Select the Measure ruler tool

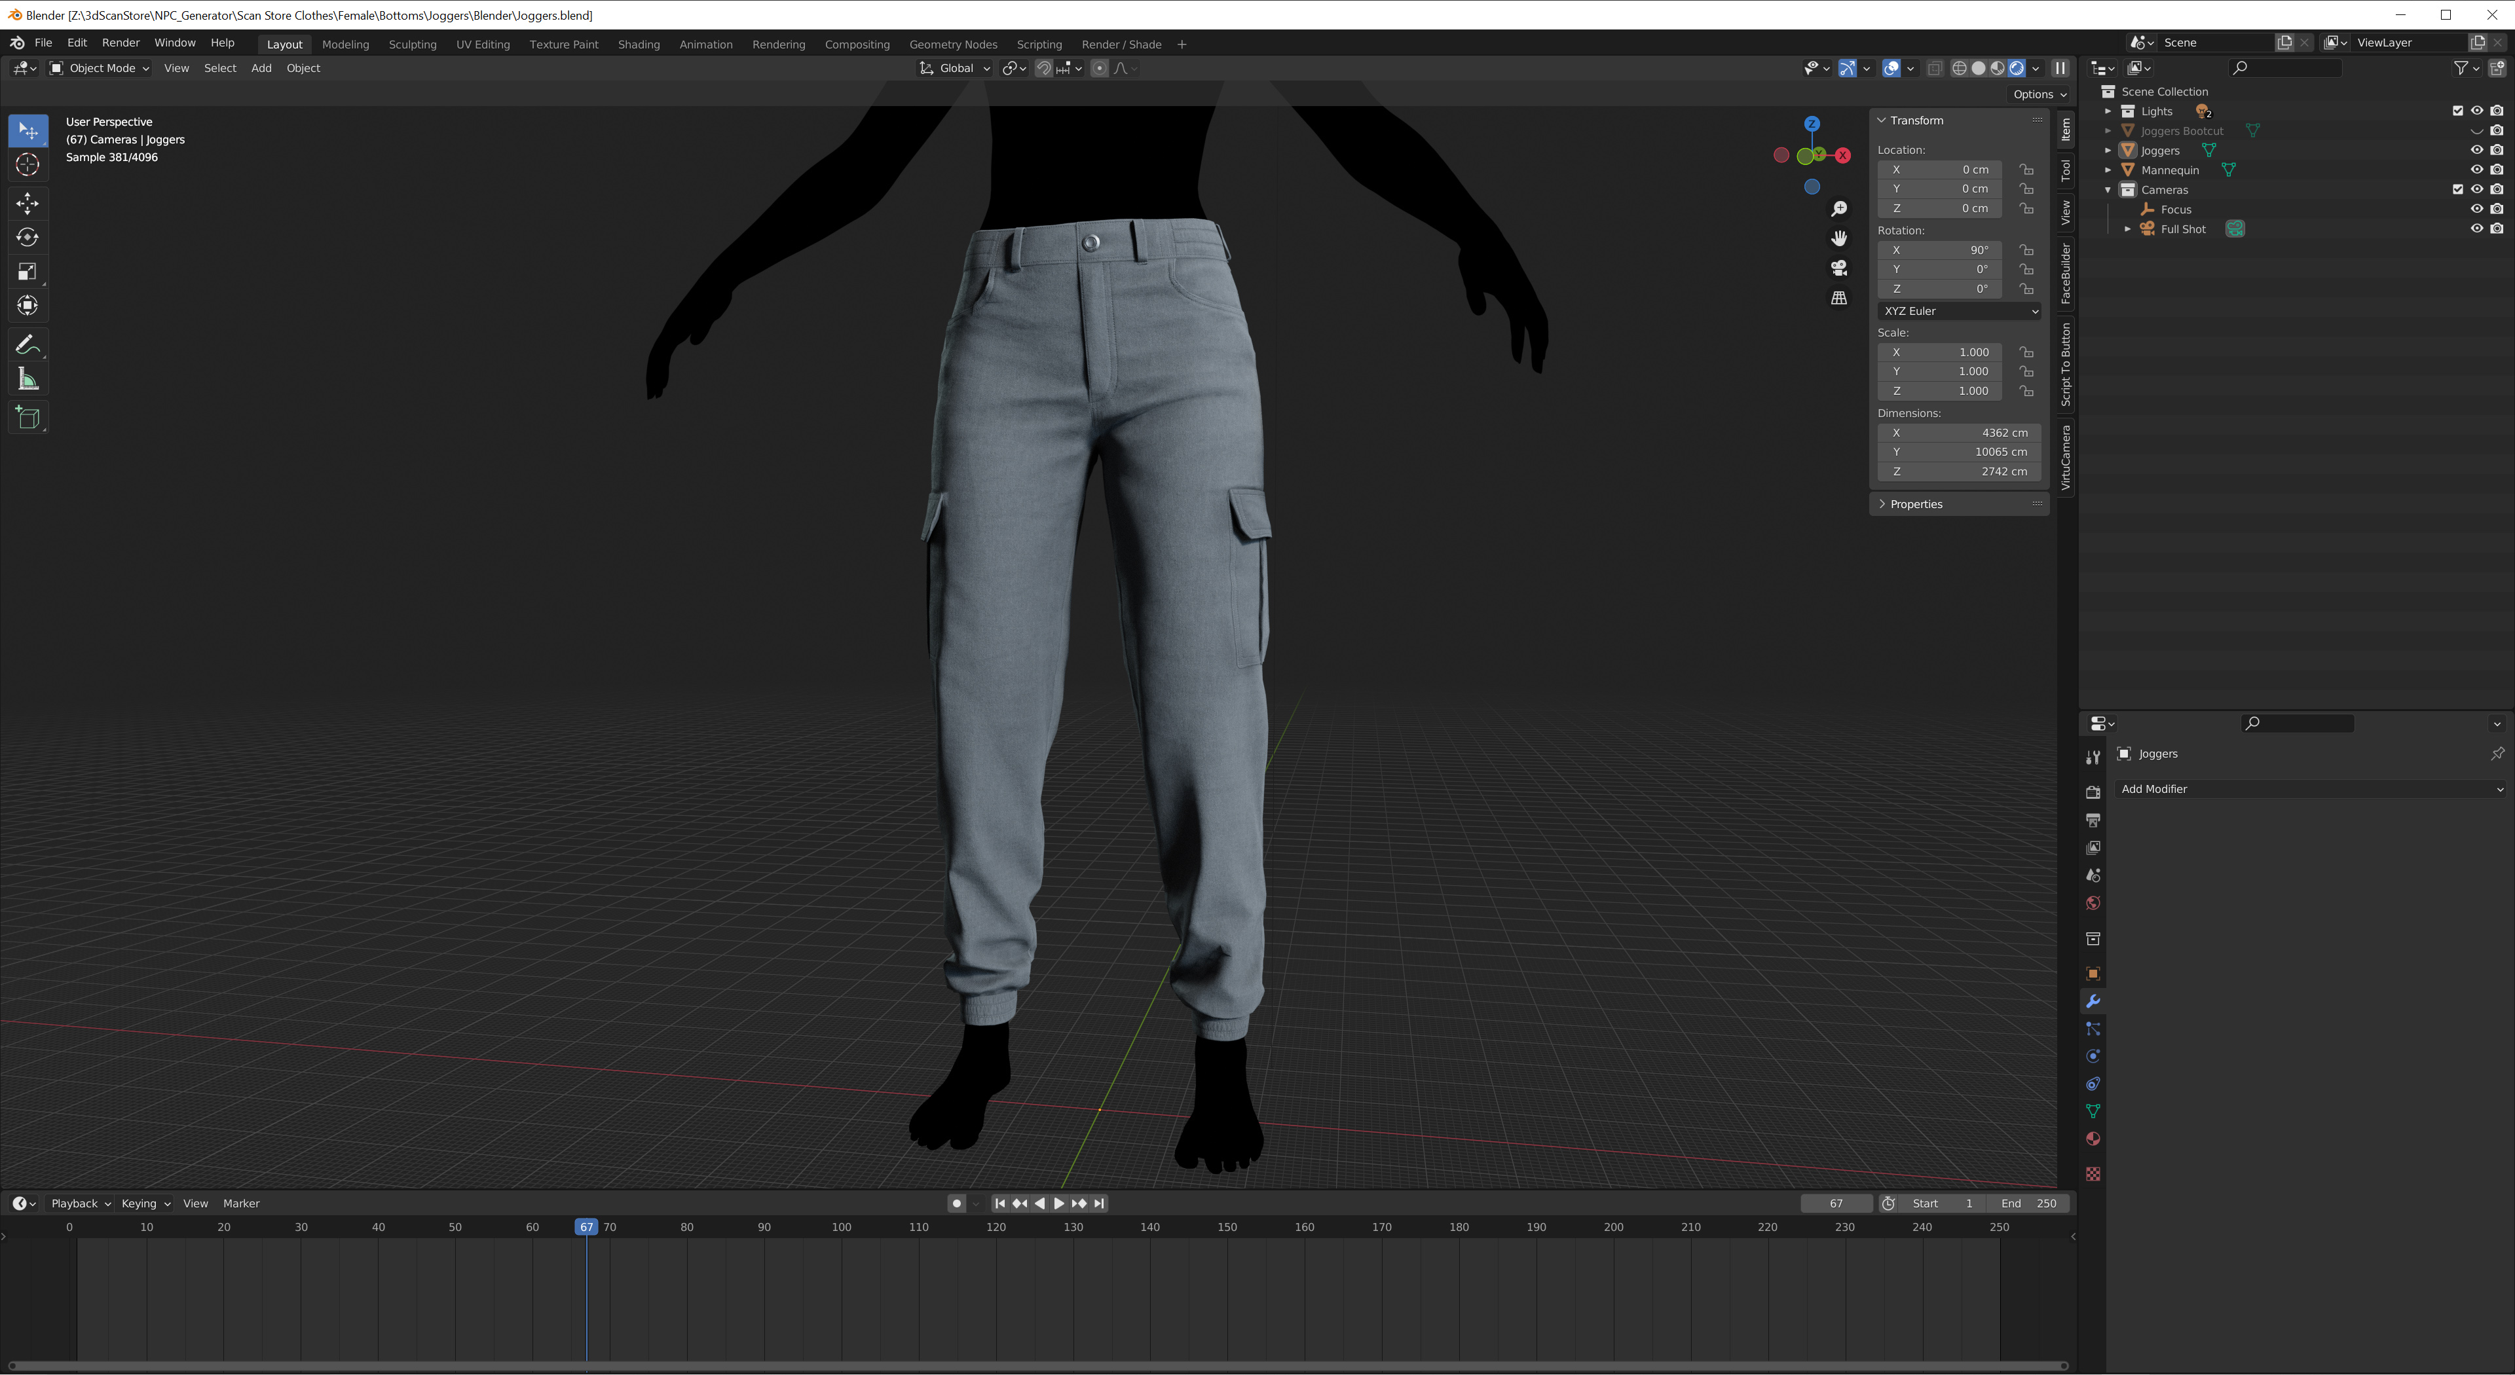coord(28,380)
